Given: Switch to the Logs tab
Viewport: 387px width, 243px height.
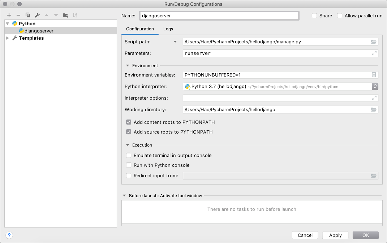Looking at the screenshot, I should click(x=168, y=29).
